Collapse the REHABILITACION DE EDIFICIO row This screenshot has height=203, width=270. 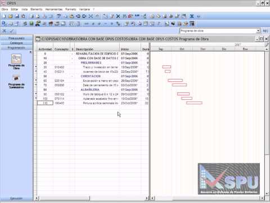72,54
